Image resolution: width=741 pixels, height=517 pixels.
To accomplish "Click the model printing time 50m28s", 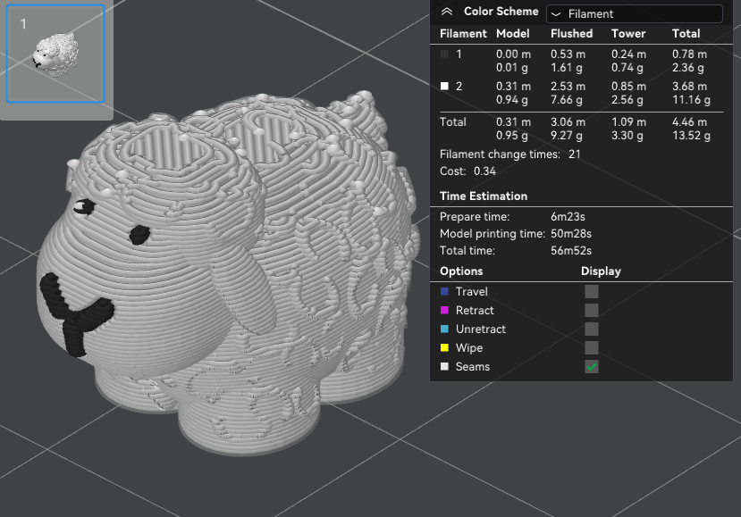I will pyautogui.click(x=571, y=234).
